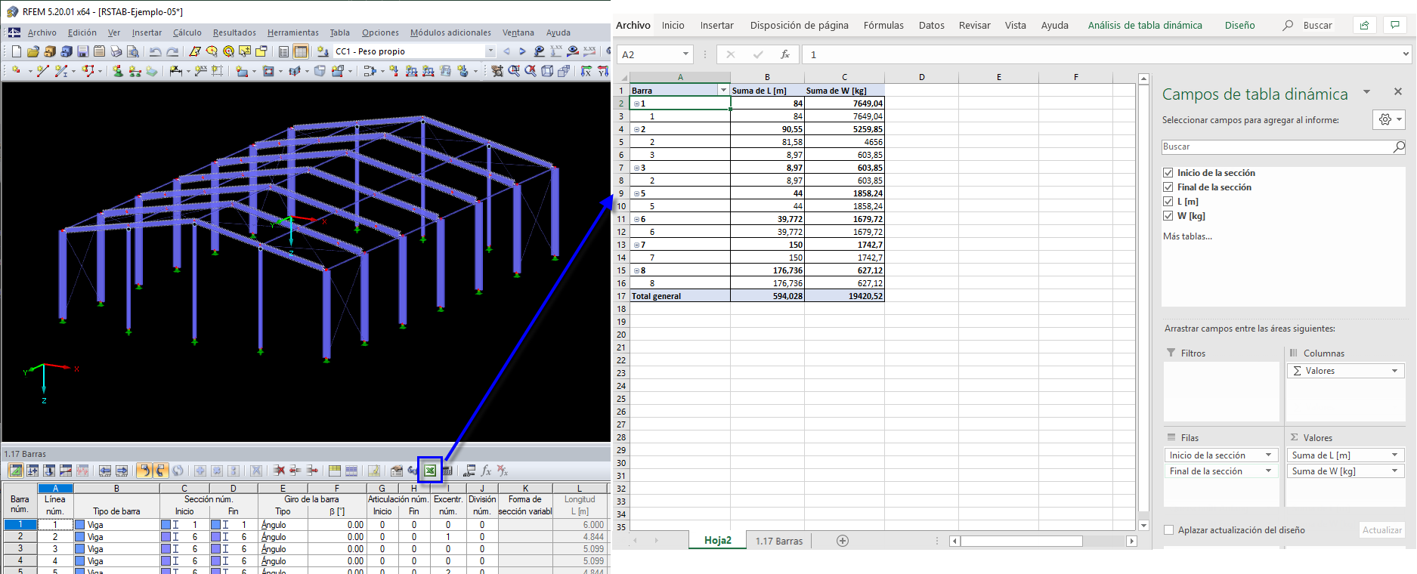Click the Actualizar button in pivot pane

click(1382, 530)
